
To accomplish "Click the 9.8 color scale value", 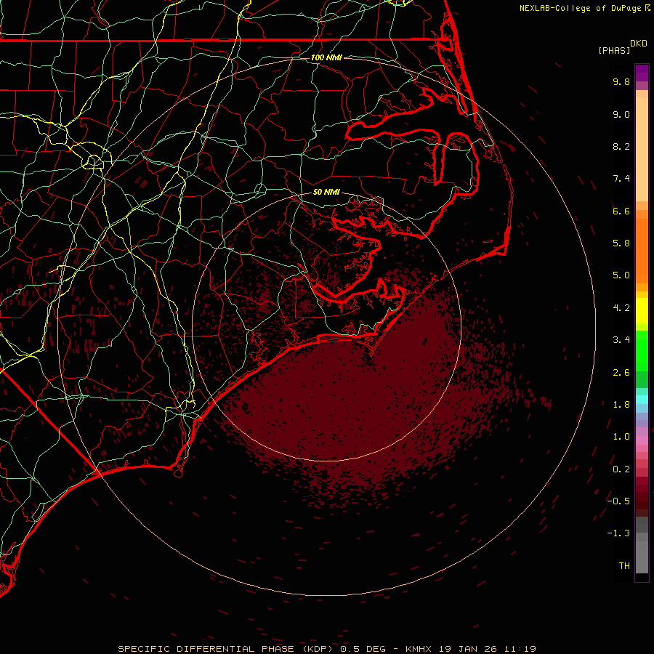I will pos(621,81).
